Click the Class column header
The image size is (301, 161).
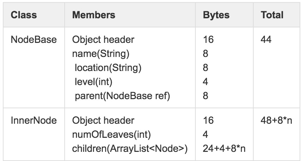24,15
